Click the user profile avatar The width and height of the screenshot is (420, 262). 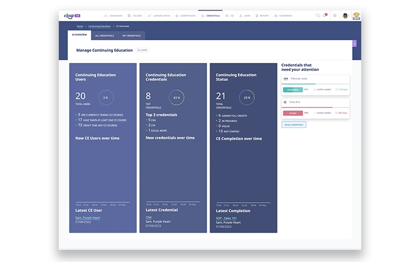point(345,16)
